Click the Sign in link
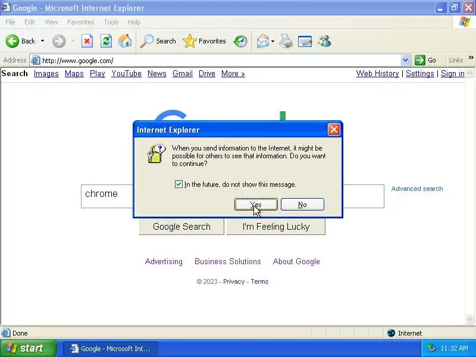476x357 pixels. pos(453,73)
